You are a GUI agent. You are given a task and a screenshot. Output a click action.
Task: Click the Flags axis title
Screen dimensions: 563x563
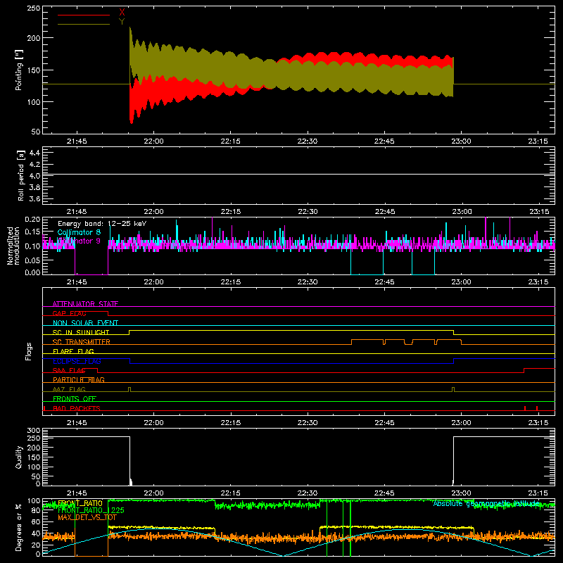click(28, 351)
